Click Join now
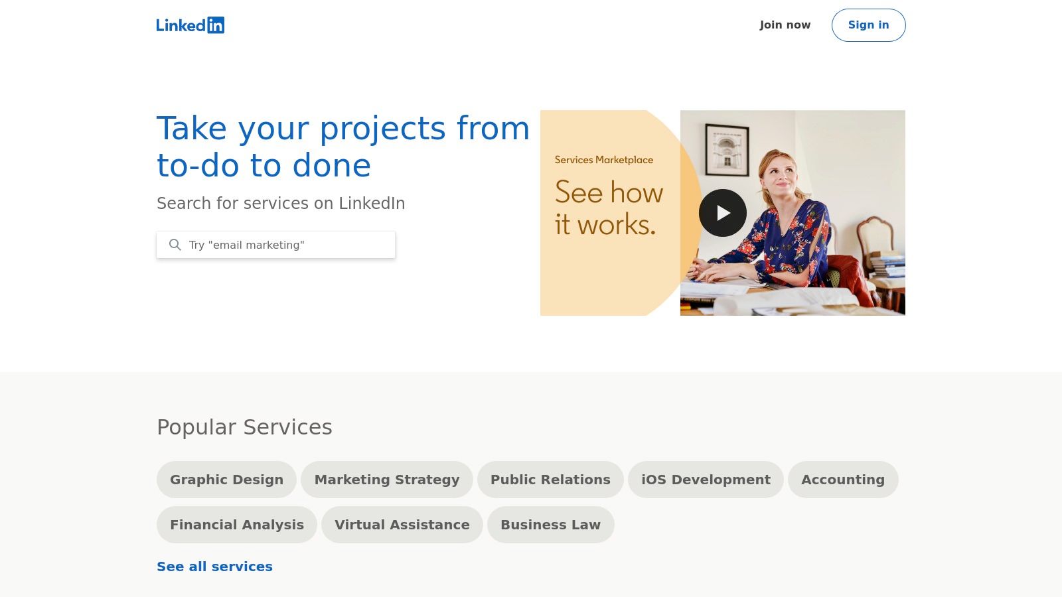1062x597 pixels. click(785, 25)
